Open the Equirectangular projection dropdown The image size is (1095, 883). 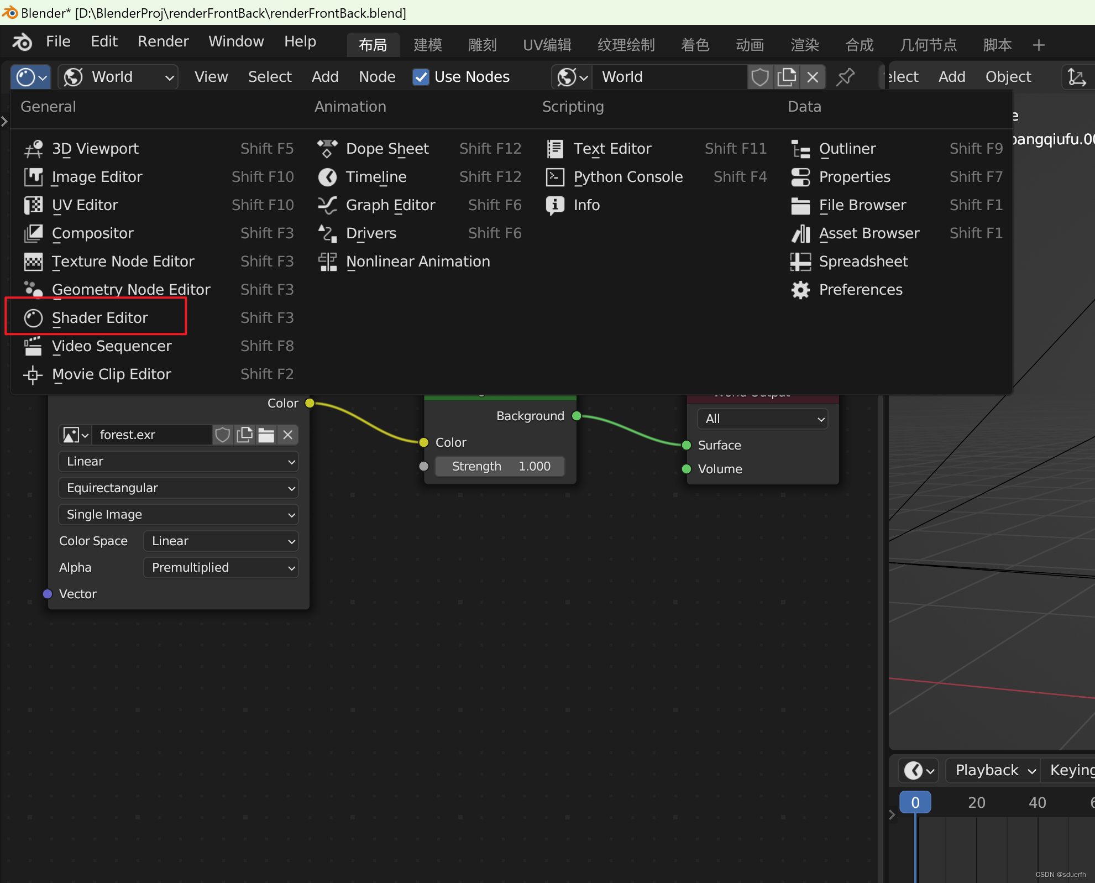click(x=178, y=488)
